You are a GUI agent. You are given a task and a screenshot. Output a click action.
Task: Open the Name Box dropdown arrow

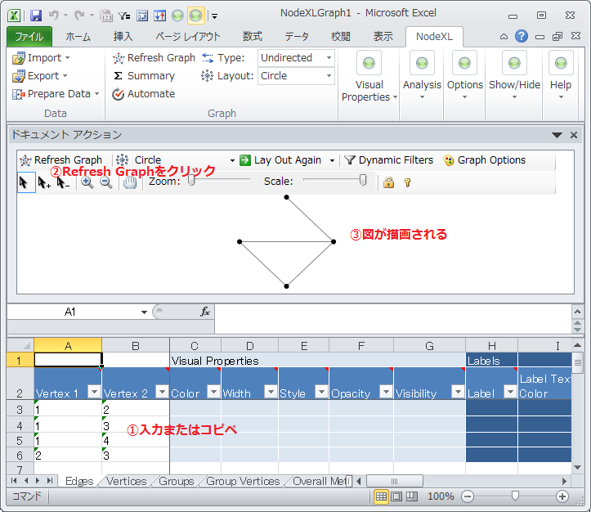coord(144,312)
